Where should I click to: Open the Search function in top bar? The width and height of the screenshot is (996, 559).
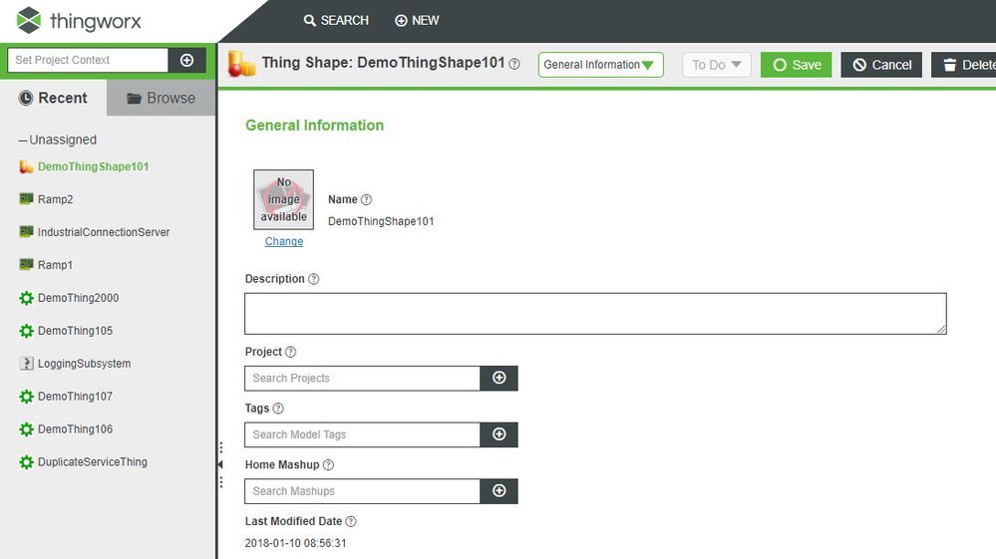336,20
